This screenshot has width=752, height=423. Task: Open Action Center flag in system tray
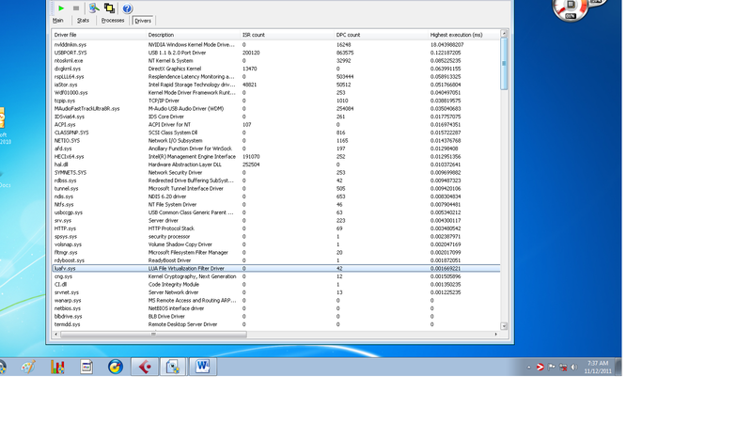point(552,368)
